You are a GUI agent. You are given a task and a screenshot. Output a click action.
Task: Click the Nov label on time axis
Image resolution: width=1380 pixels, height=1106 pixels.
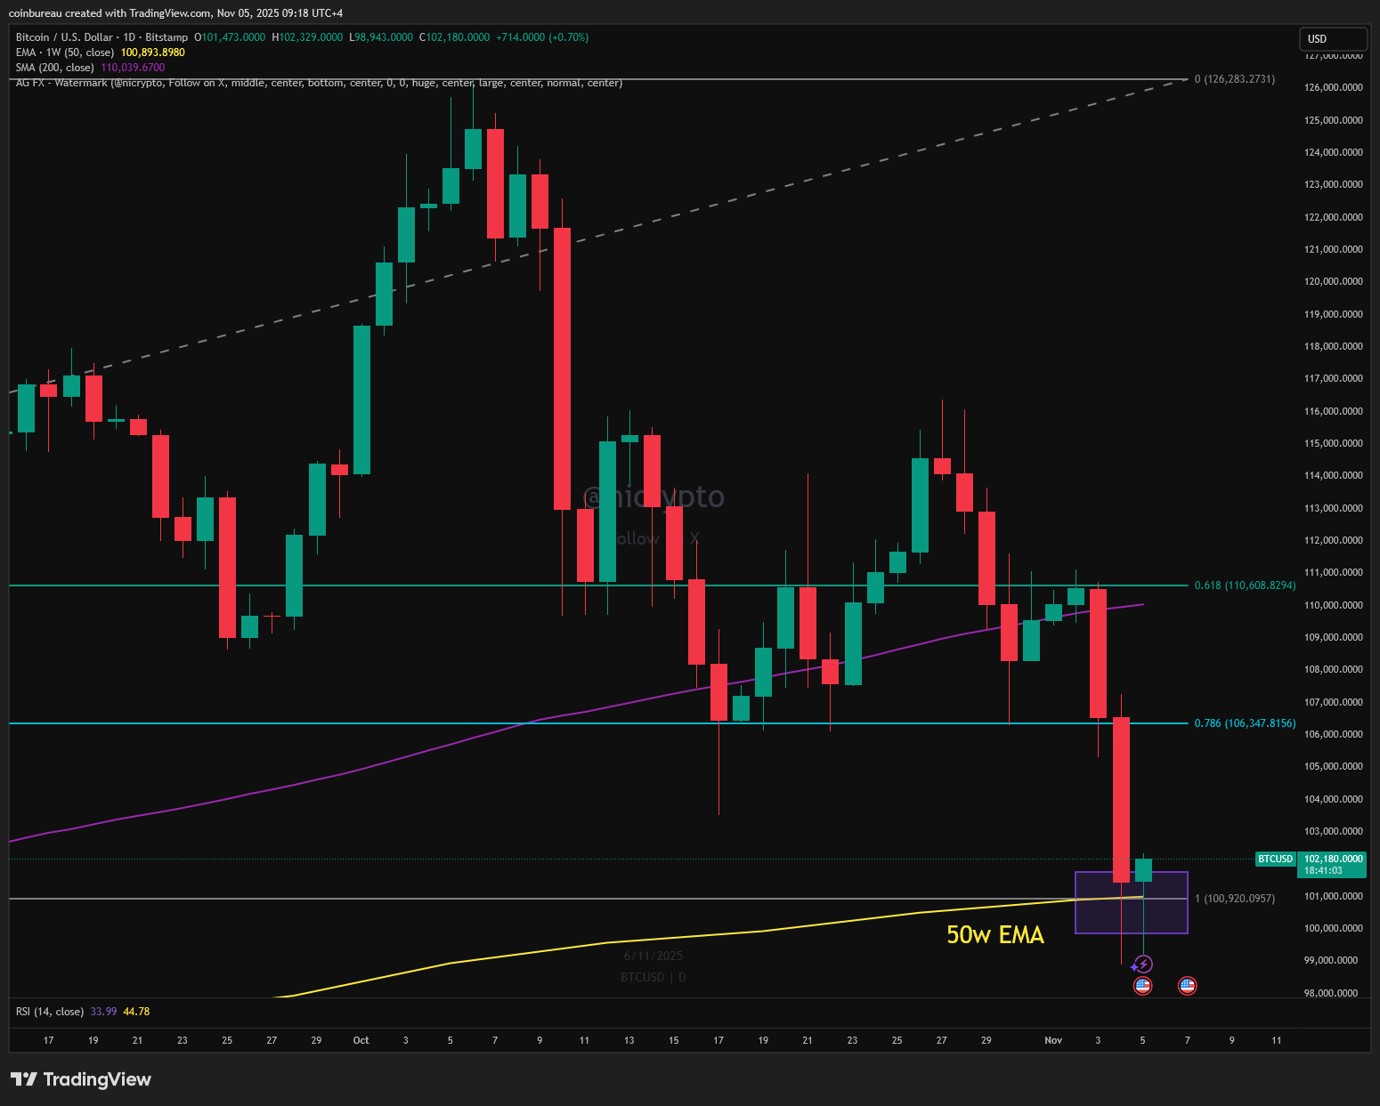pyautogui.click(x=1053, y=1040)
